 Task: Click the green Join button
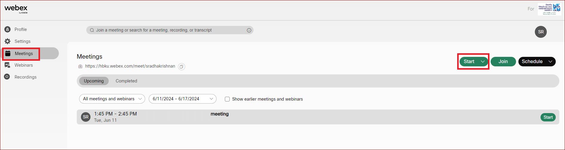click(x=503, y=62)
